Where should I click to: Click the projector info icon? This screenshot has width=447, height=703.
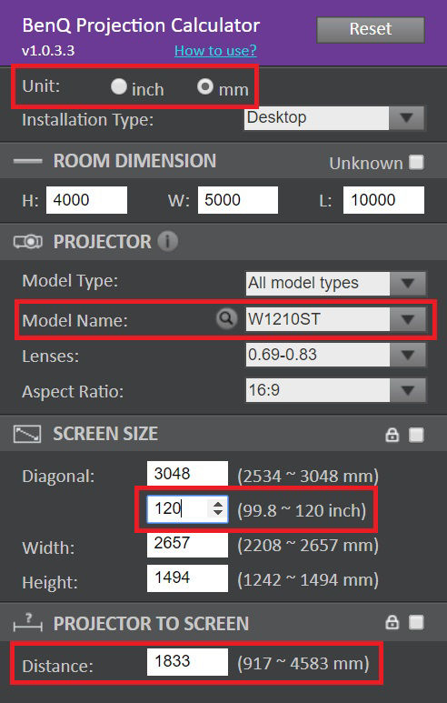pyautogui.click(x=168, y=242)
